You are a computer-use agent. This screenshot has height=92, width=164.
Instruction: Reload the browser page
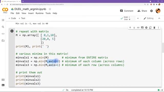point(7,4)
